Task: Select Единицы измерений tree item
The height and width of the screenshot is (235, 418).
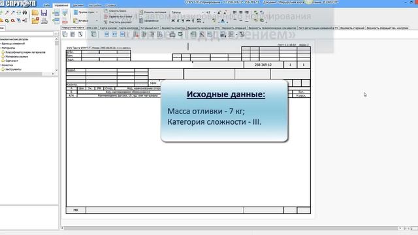Action: point(13,44)
